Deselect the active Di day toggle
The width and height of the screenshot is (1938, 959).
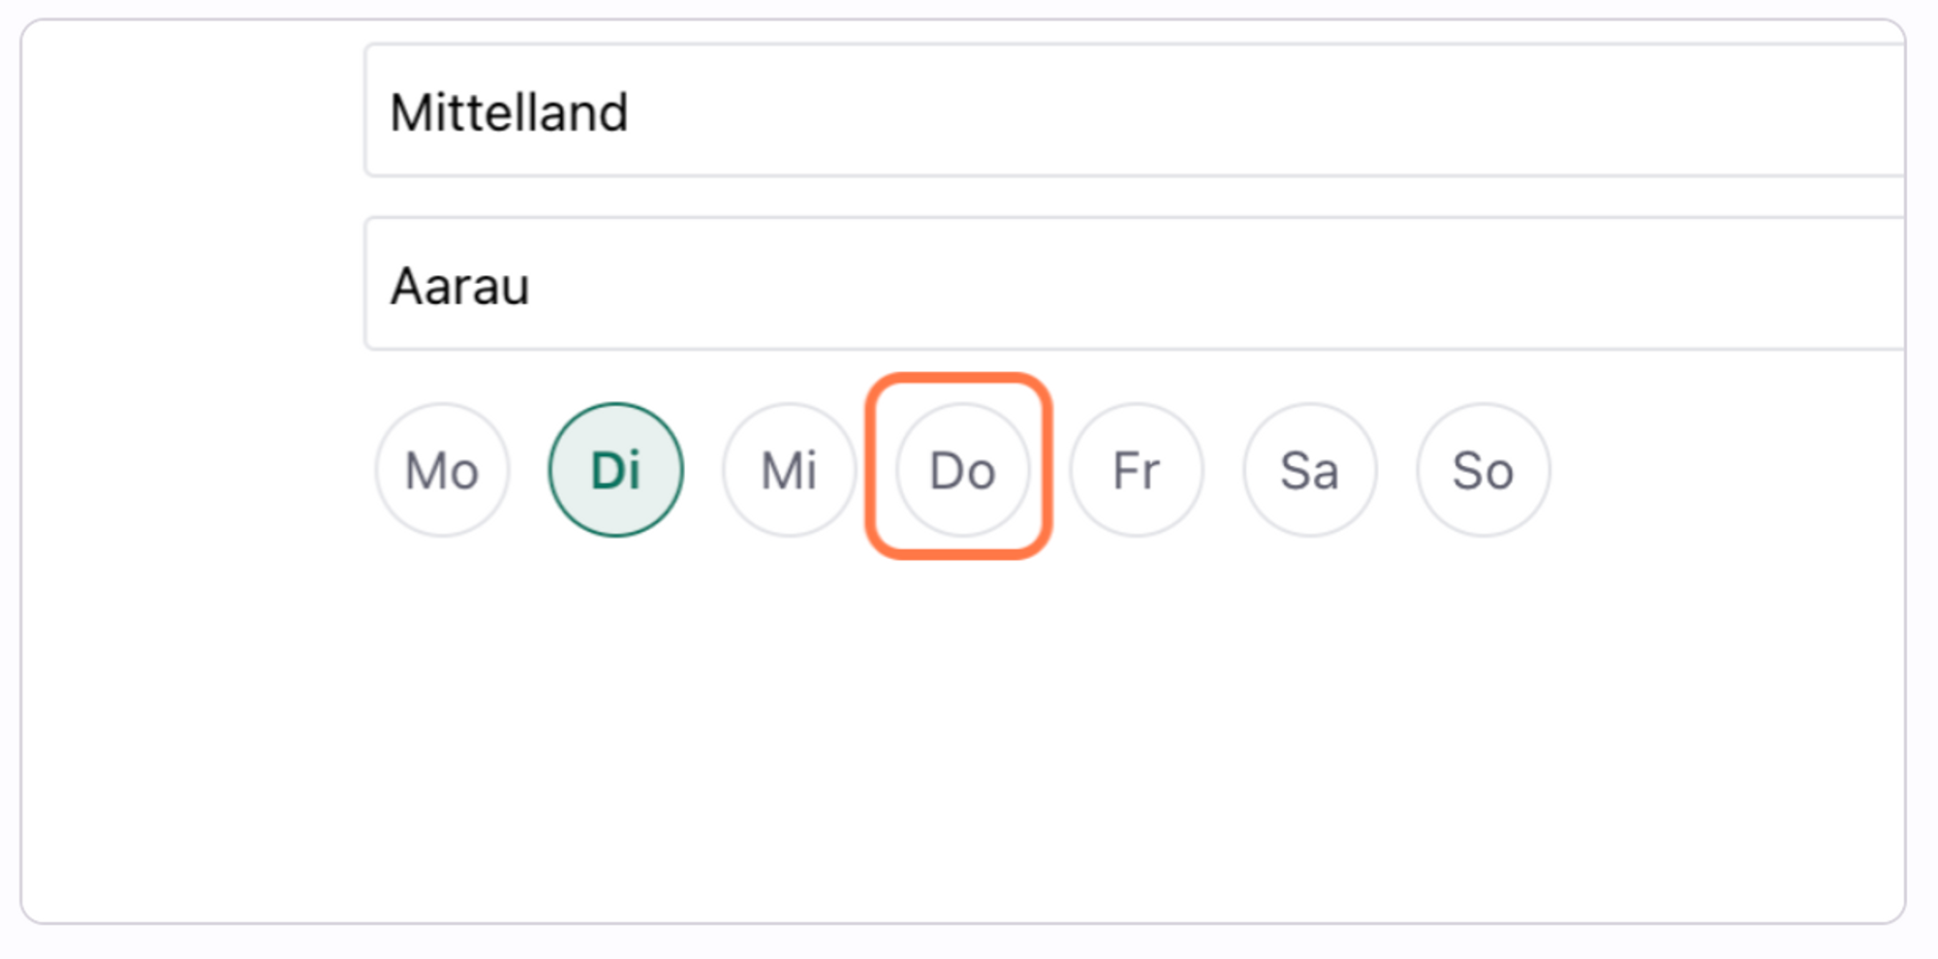[615, 471]
